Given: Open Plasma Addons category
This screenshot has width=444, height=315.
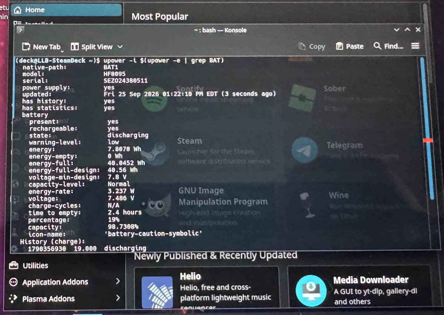Looking at the screenshot, I should [65, 298].
